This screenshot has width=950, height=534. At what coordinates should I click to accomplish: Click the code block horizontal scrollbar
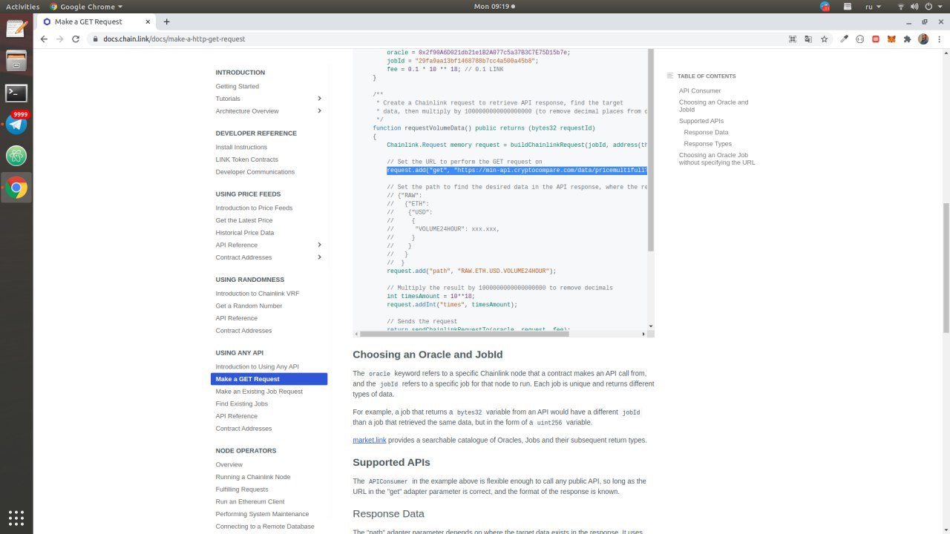click(x=465, y=334)
